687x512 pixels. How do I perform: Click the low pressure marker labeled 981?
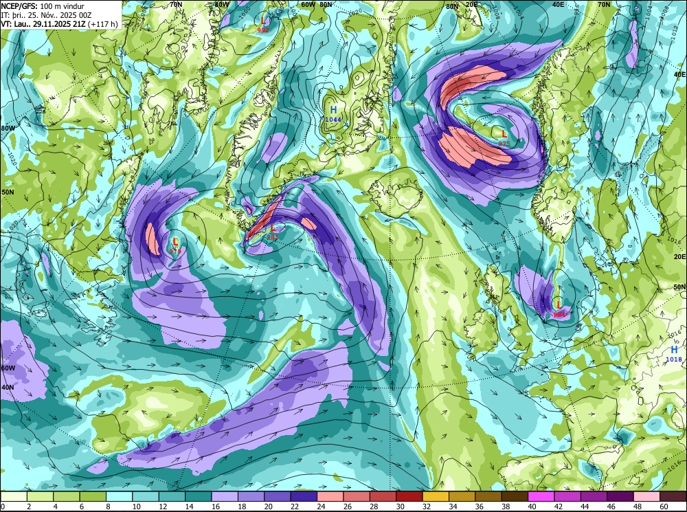coord(273,231)
